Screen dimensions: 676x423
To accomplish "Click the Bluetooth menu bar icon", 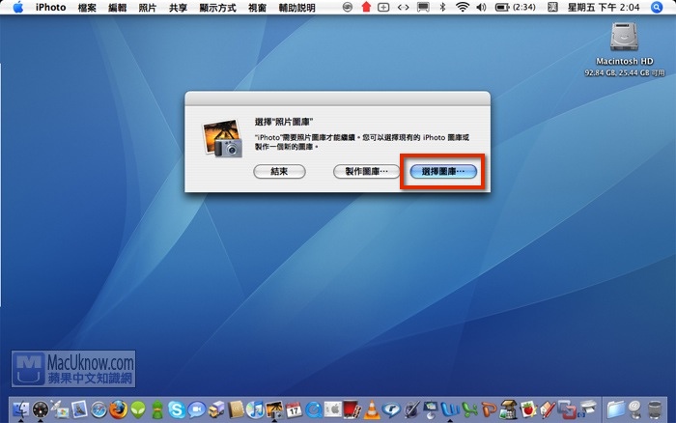I will pos(442,7).
